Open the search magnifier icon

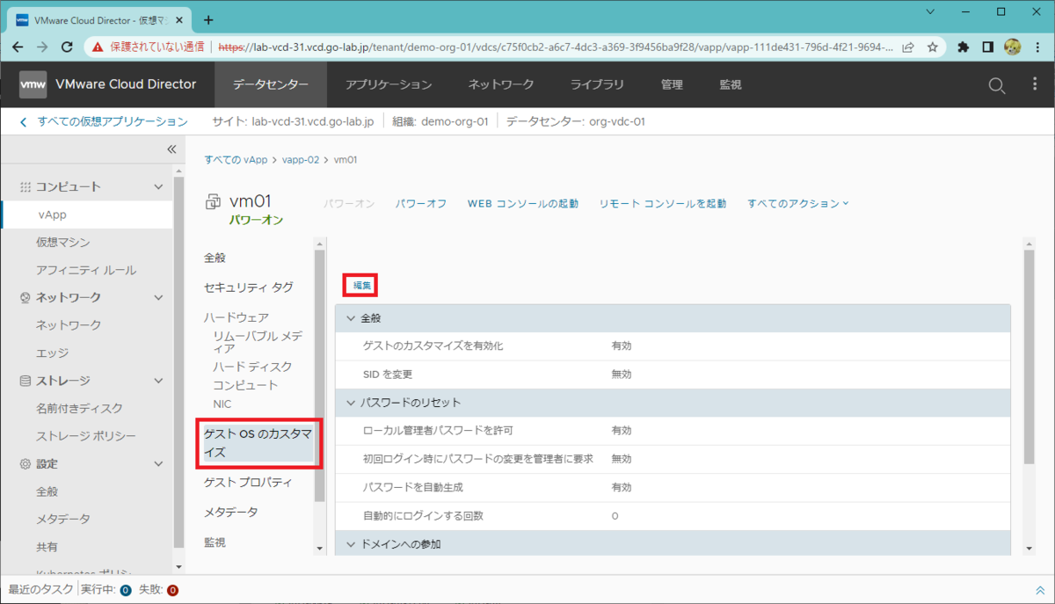coord(996,85)
